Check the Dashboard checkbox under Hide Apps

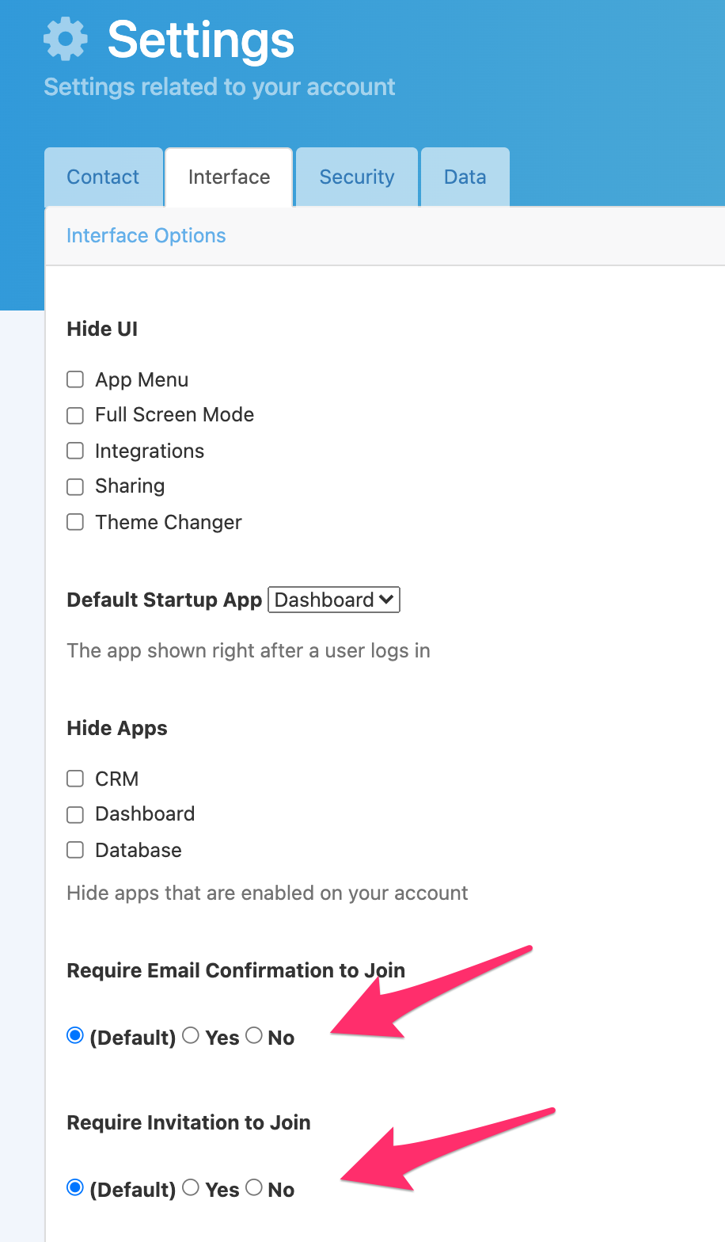[75, 814]
